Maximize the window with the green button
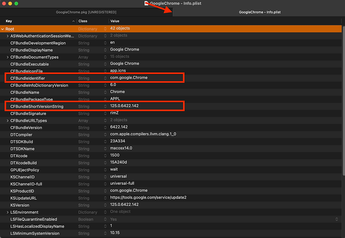This screenshot has width=345, height=238. pos(16,4)
